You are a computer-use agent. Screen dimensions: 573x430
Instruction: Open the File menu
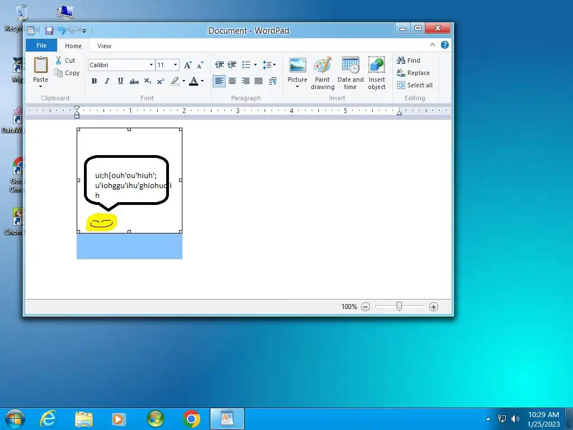pos(41,45)
